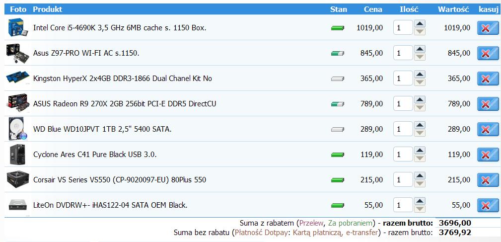Delete Corsair VS550 power supply from cart
Viewport: 501px width, 242px height.
point(488,180)
